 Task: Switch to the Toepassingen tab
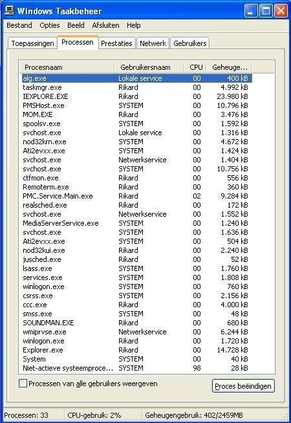coord(32,43)
